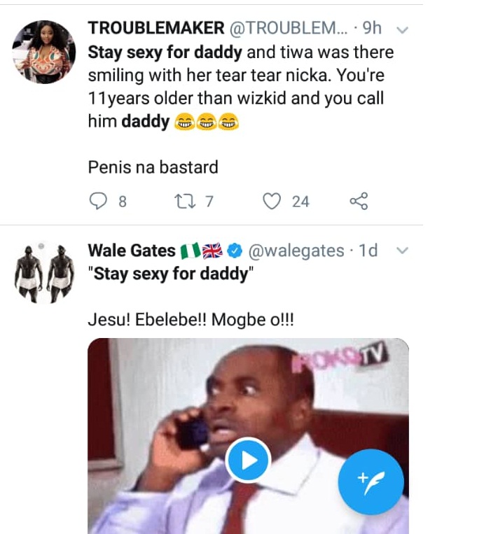
Task: Share the TROUBLEMAKER tweet
Action: (359, 202)
